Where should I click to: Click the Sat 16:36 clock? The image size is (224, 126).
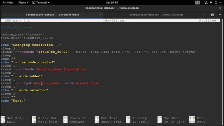112,2
